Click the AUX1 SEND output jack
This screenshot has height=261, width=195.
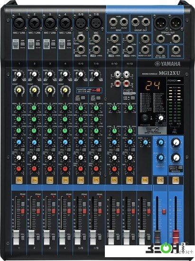click(x=113, y=22)
